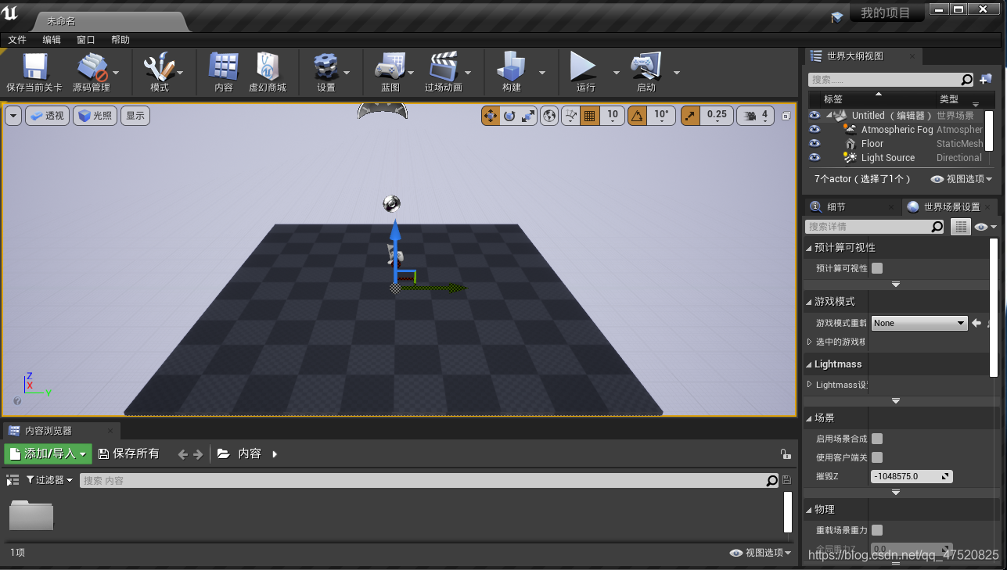Viewport: 1007px width, 570px height.
Task: Click search magnifier in World Outliner
Action: (x=967, y=79)
